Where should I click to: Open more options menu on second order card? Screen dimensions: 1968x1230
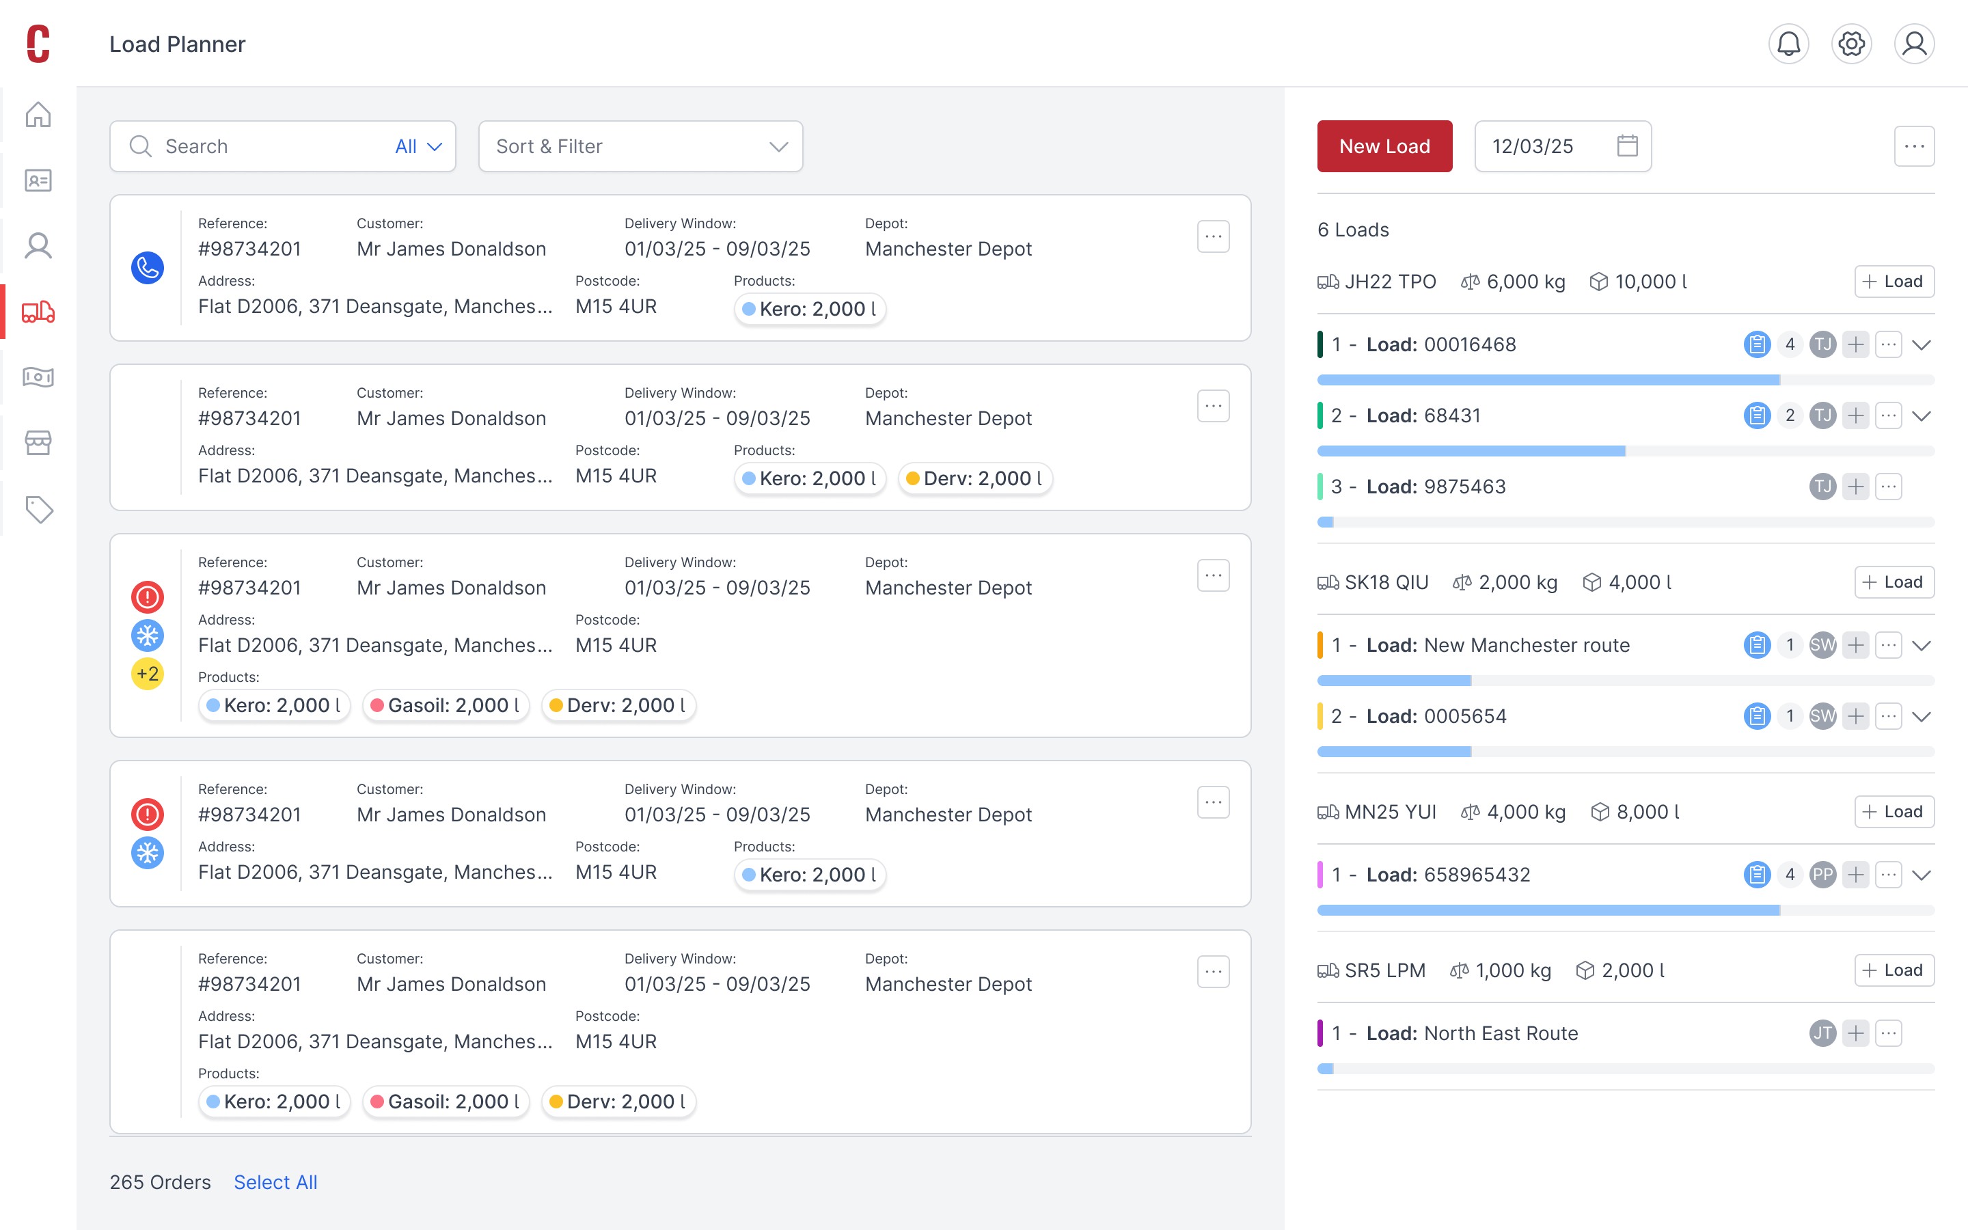coord(1212,406)
